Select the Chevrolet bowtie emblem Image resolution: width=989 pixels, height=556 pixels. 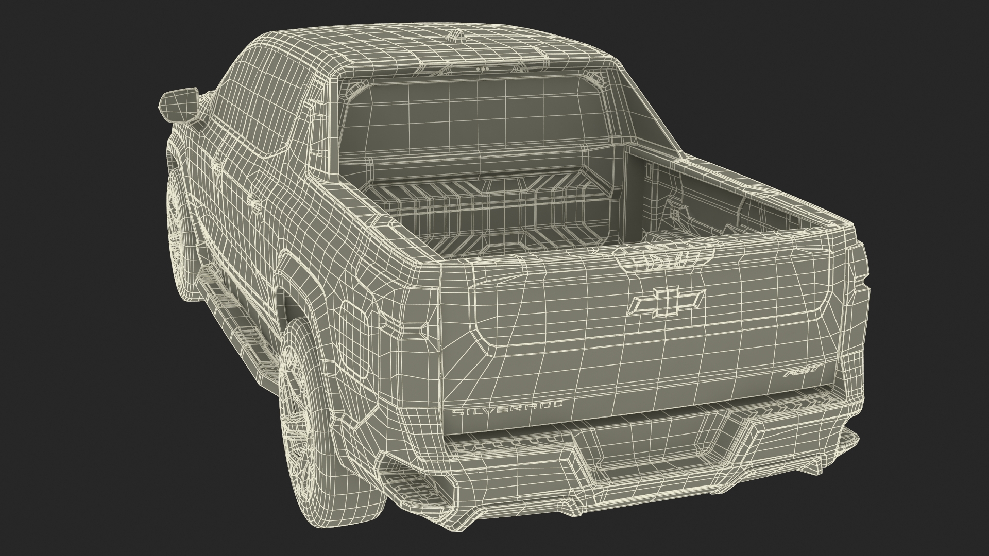tap(666, 302)
